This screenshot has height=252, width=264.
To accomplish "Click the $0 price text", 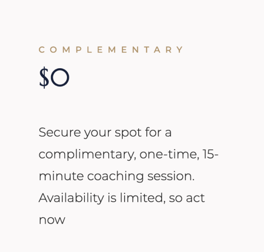I will tap(54, 78).
